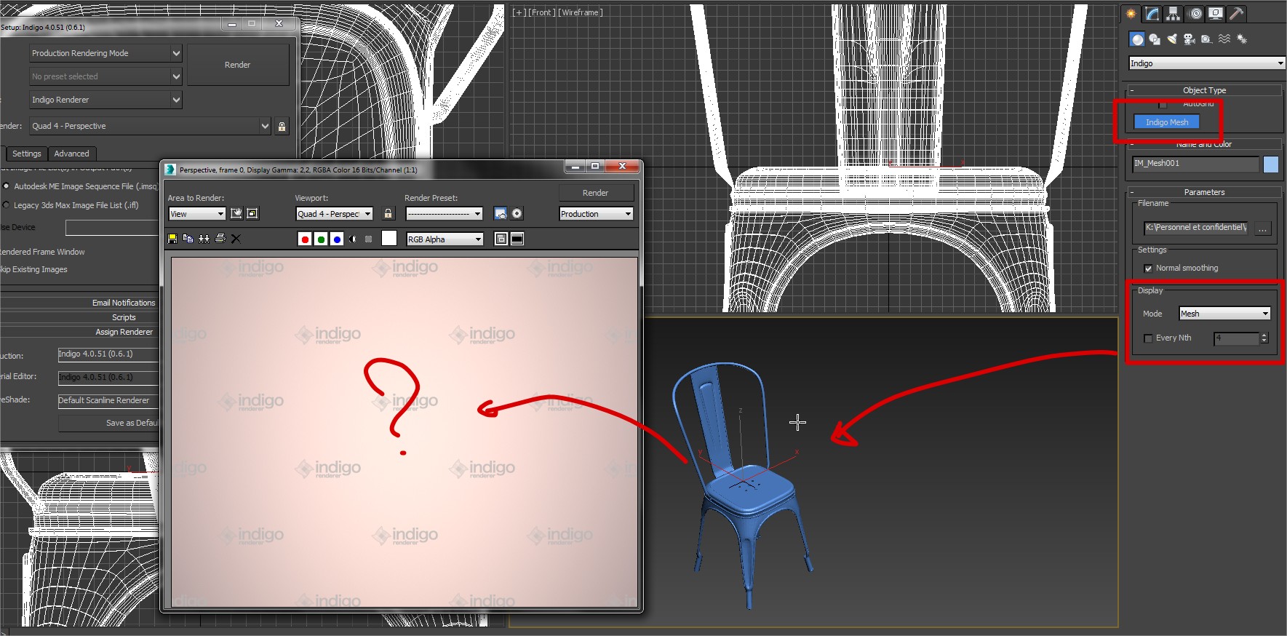Click the Edit Region hand icon
The width and height of the screenshot is (1287, 636).
tap(236, 213)
